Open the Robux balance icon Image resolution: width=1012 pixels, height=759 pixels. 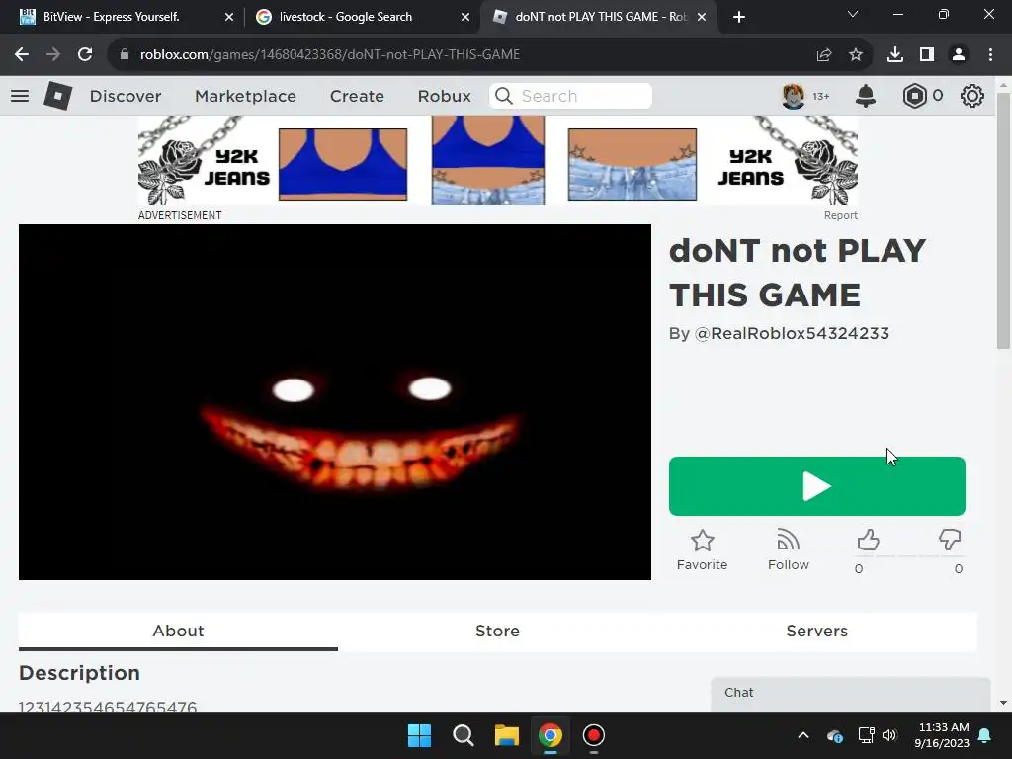914,96
